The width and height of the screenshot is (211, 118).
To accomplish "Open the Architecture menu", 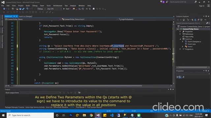I will click(58, 6).
